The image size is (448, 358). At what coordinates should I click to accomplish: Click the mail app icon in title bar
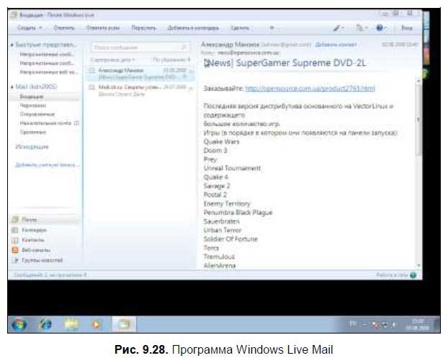[14, 15]
